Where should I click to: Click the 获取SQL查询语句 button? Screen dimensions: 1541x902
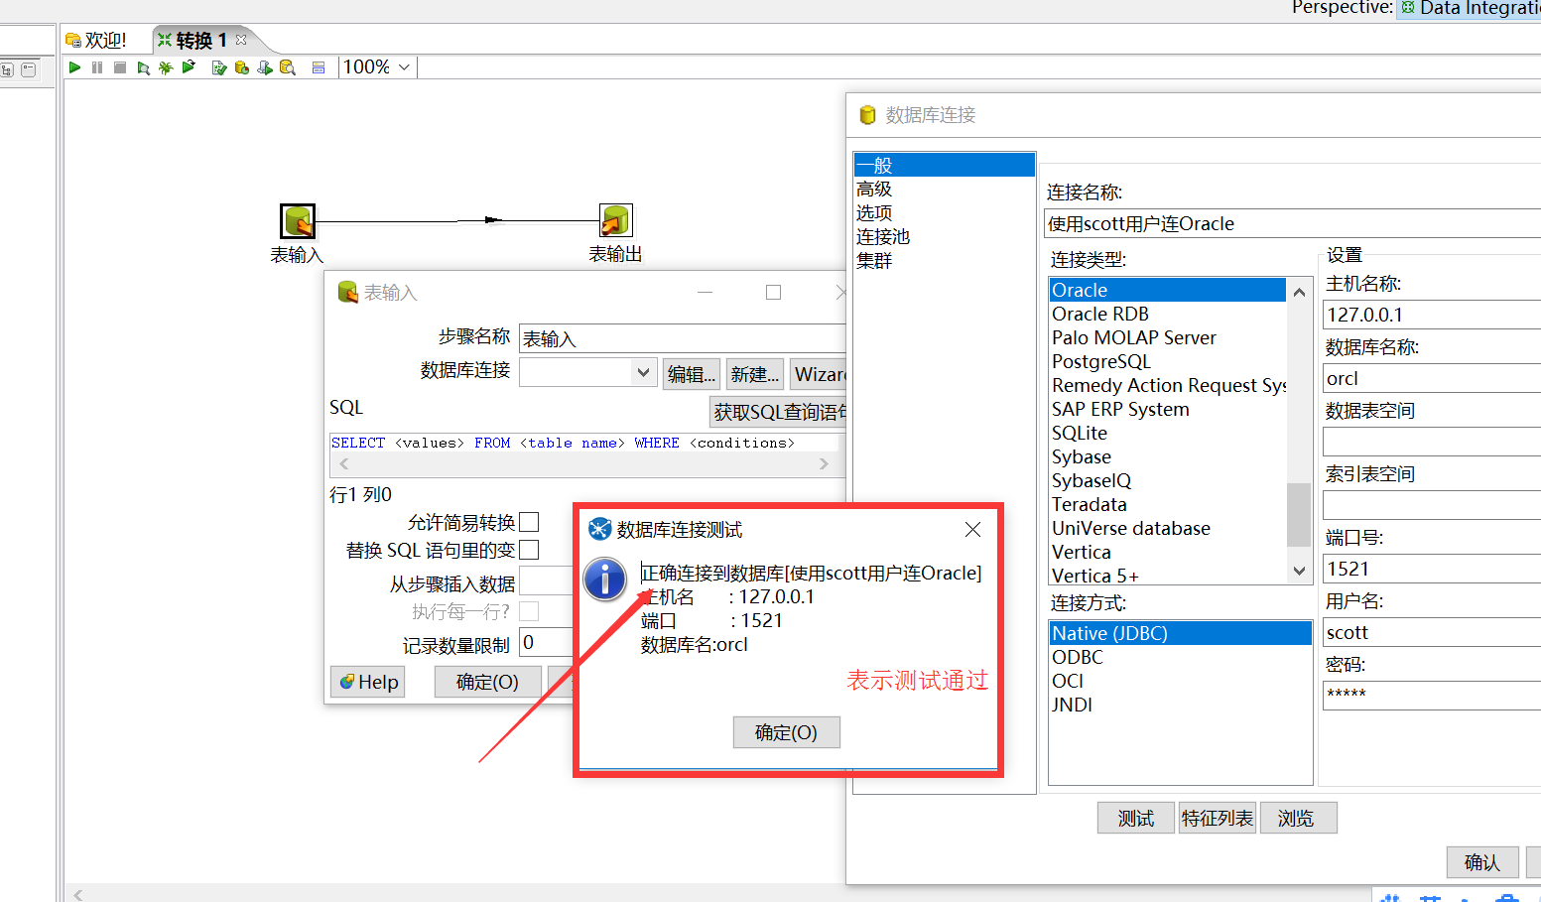coord(779,412)
